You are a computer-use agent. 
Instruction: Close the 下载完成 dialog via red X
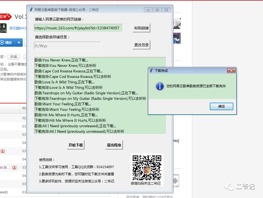coord(231,71)
